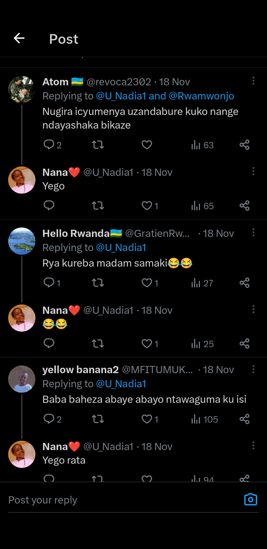Reply to Hello Rwanda's comment
The image size is (267, 549).
(49, 283)
